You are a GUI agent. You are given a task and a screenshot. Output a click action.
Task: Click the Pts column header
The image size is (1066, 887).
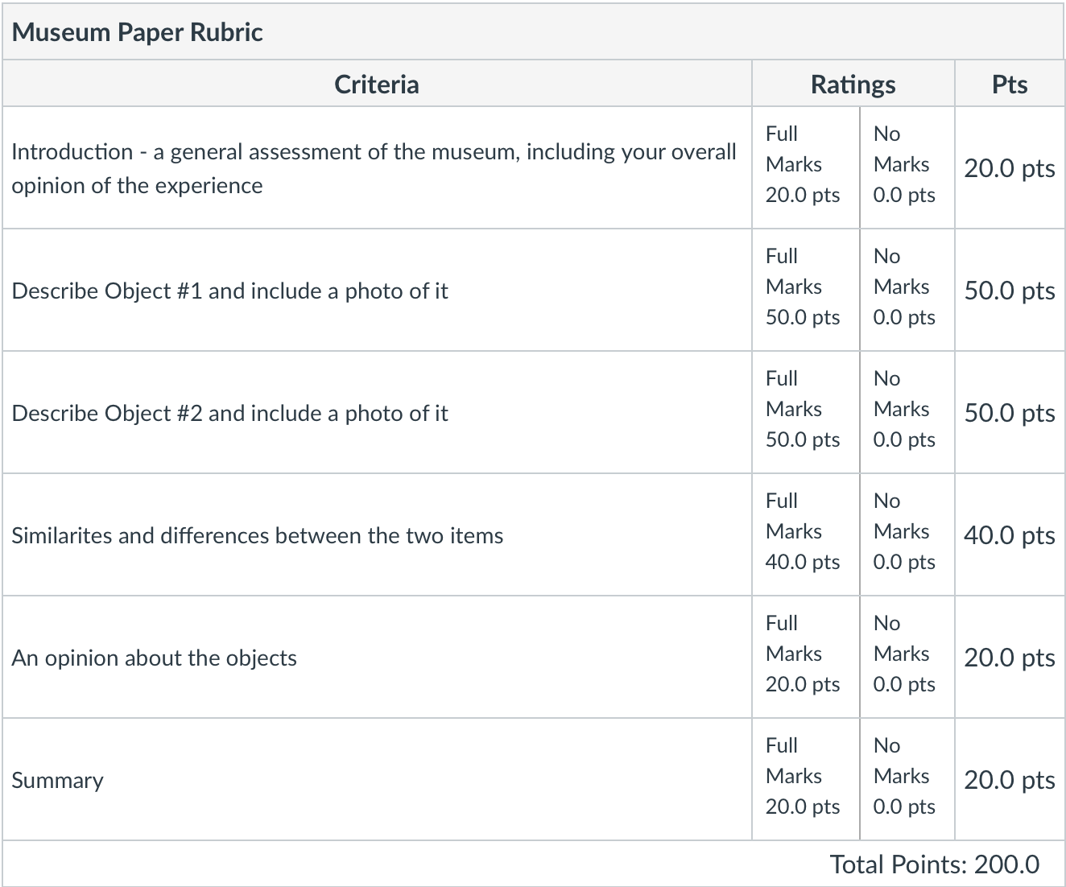pyautogui.click(x=1010, y=85)
